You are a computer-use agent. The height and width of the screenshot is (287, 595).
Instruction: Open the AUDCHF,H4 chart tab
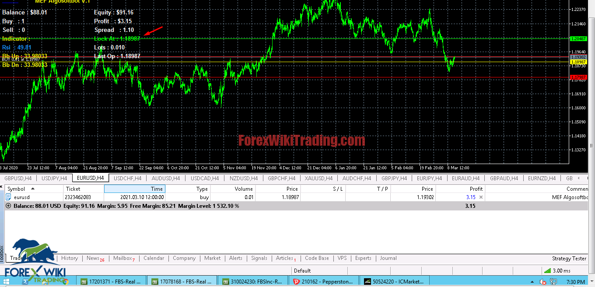pyautogui.click(x=357, y=178)
